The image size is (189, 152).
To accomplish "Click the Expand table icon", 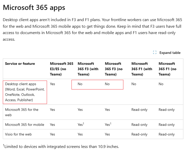I will [155, 52].
